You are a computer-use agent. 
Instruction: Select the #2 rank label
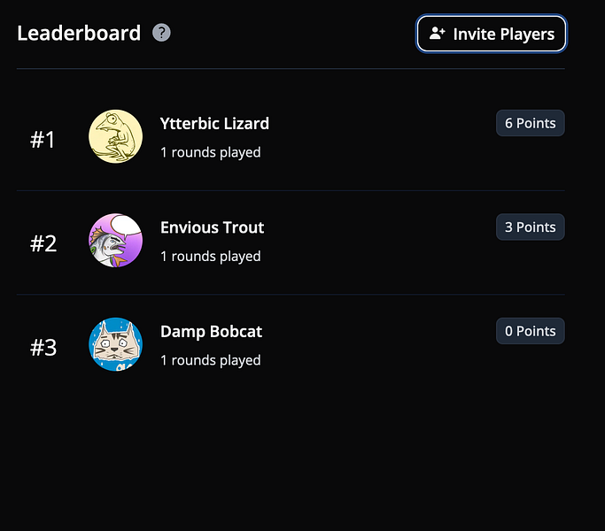tap(43, 243)
